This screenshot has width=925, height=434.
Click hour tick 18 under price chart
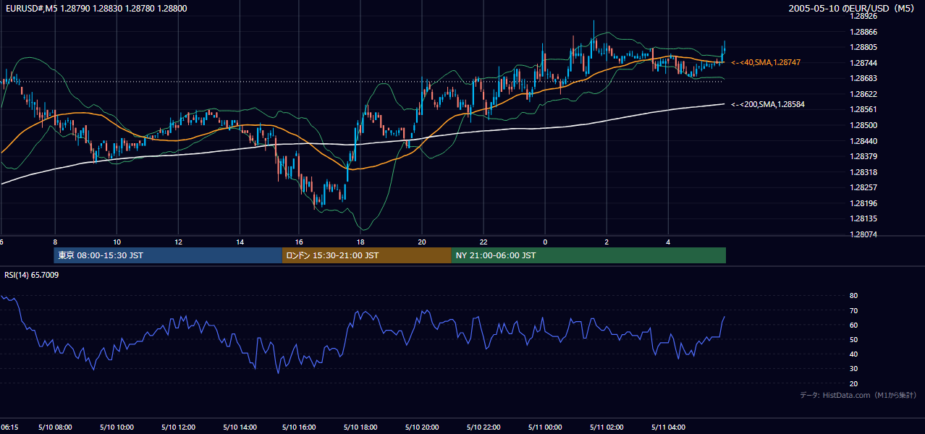pos(361,242)
